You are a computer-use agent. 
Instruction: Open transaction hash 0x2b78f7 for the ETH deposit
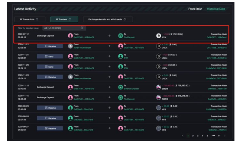click(x=217, y=37)
